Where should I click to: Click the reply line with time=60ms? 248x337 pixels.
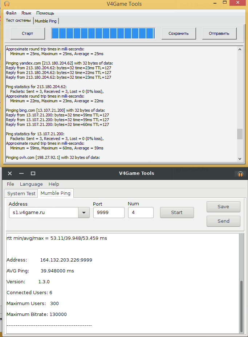(57, 124)
